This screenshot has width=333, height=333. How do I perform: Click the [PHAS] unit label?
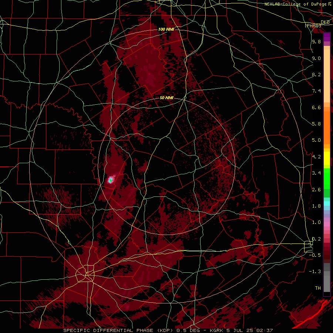pyautogui.click(x=313, y=26)
